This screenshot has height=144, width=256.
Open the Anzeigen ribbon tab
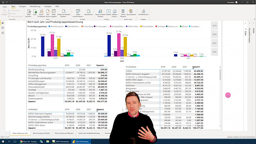pyautogui.click(x=48, y=7)
